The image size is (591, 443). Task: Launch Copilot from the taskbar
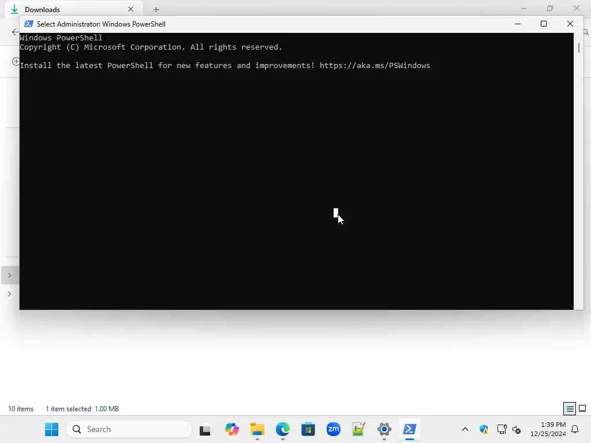click(232, 429)
